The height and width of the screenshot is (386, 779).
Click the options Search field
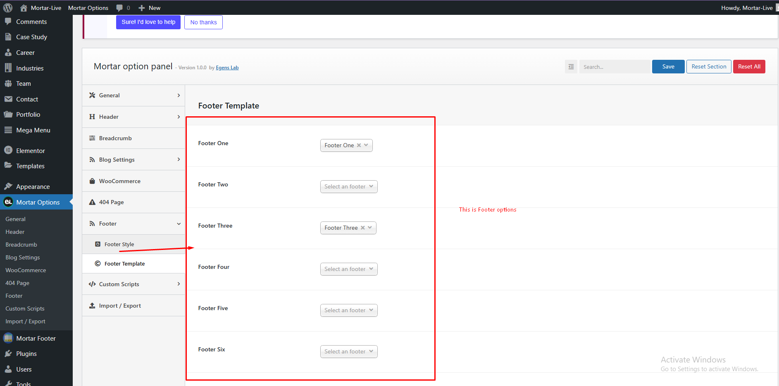click(615, 67)
